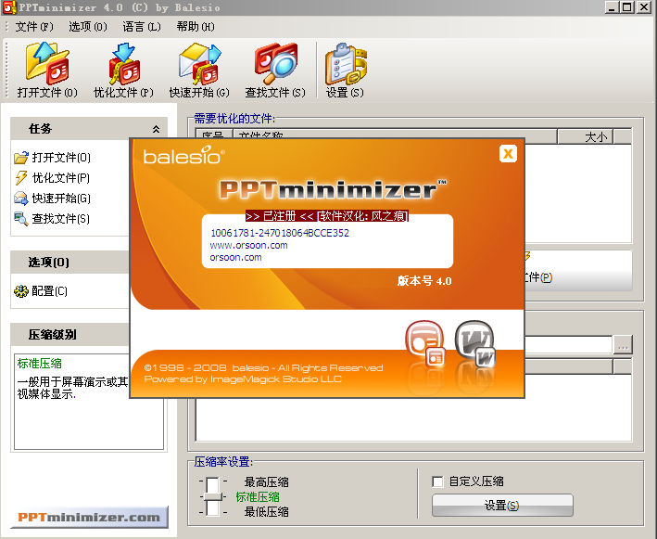Enable the 自定义压缩 checkbox
Viewport: 657px width, 539px height.
coord(437,481)
